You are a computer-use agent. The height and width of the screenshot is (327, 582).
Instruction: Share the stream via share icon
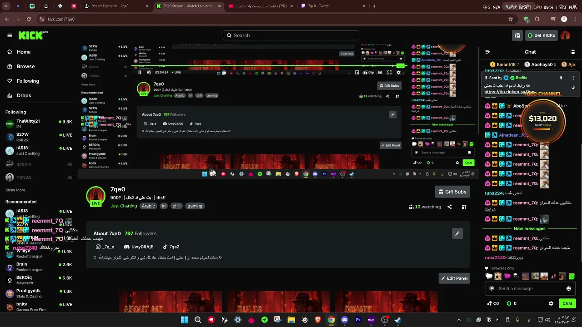coord(450,207)
